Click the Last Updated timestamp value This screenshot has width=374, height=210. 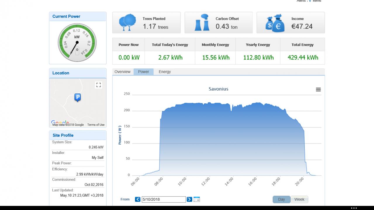[82, 195]
